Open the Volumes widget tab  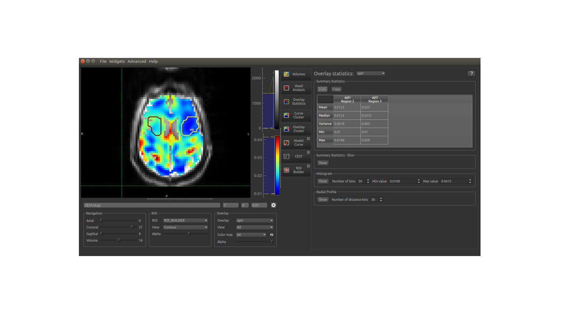tap(295, 74)
